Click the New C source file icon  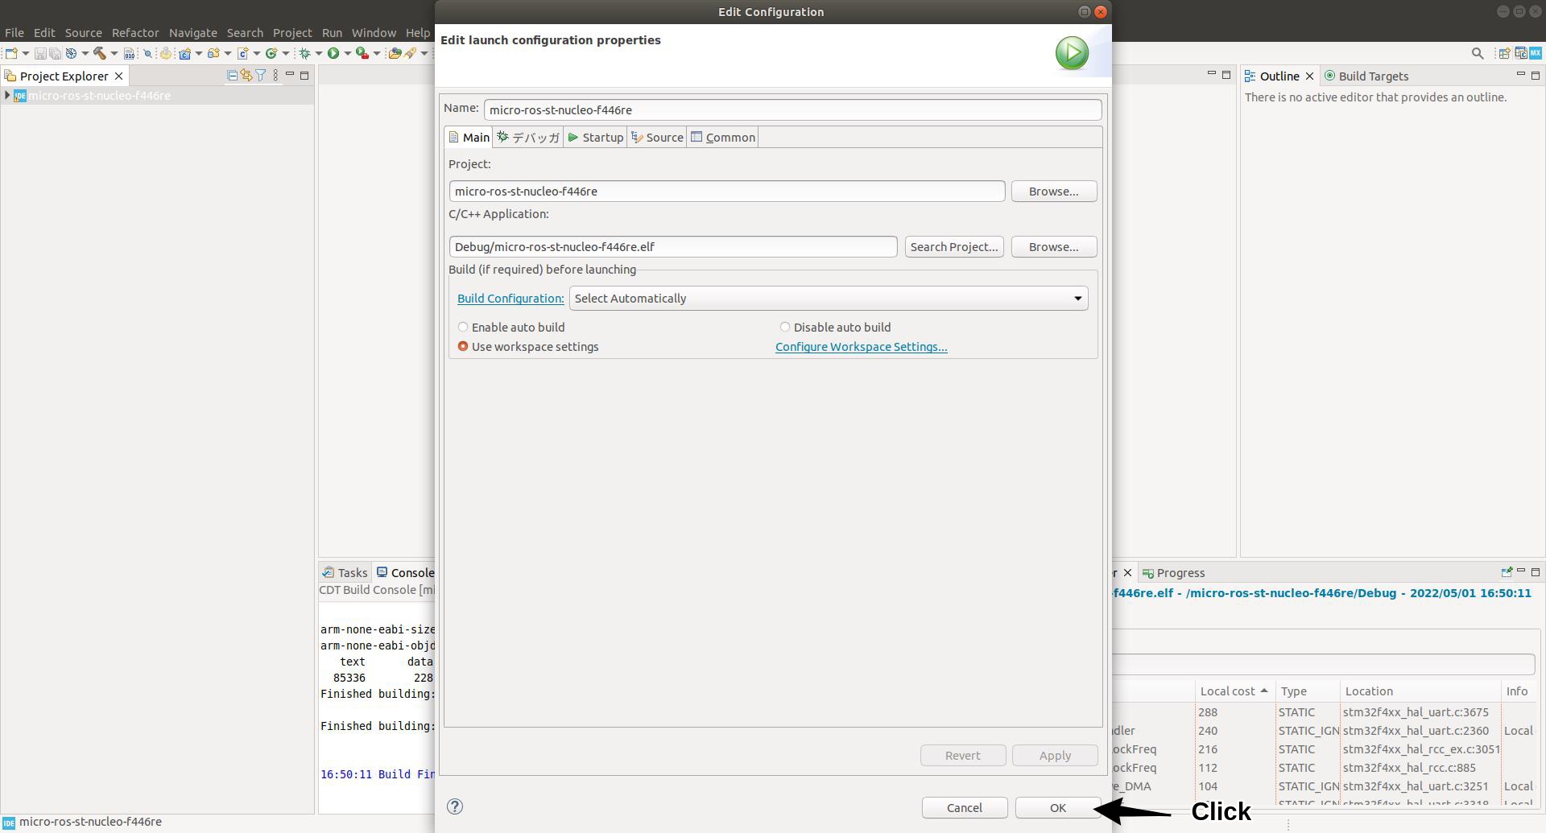pos(242,54)
